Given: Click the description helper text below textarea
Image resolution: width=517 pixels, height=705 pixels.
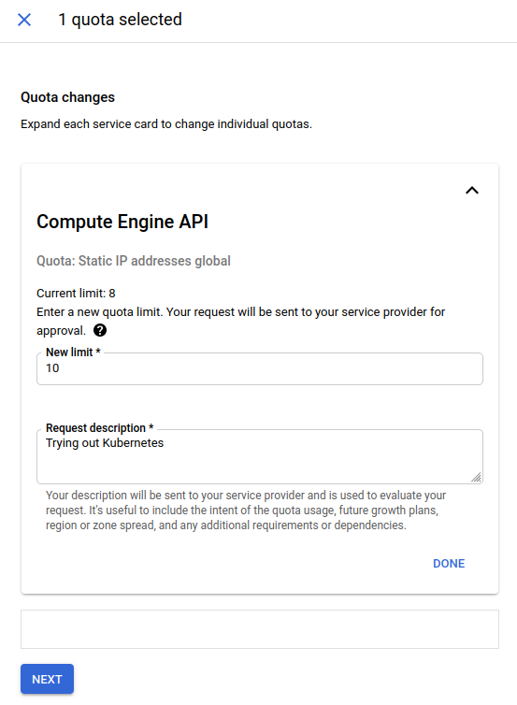Looking at the screenshot, I should (246, 511).
